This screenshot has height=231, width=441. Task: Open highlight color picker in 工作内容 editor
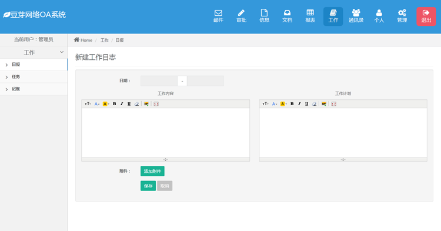coord(106,103)
